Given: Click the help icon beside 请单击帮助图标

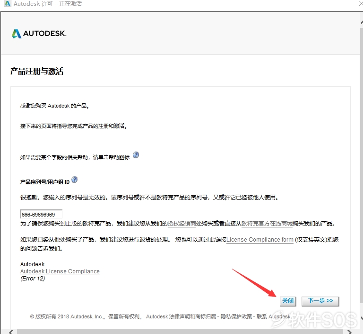Looking at the screenshot, I should point(136,155).
